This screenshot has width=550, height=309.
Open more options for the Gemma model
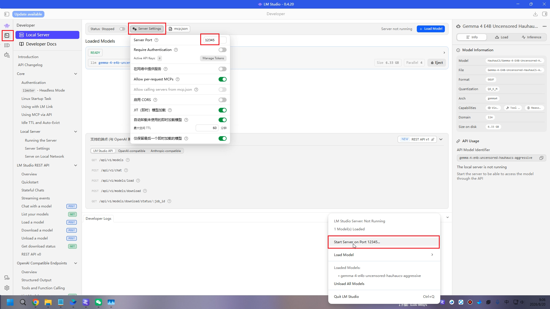tap(545, 26)
